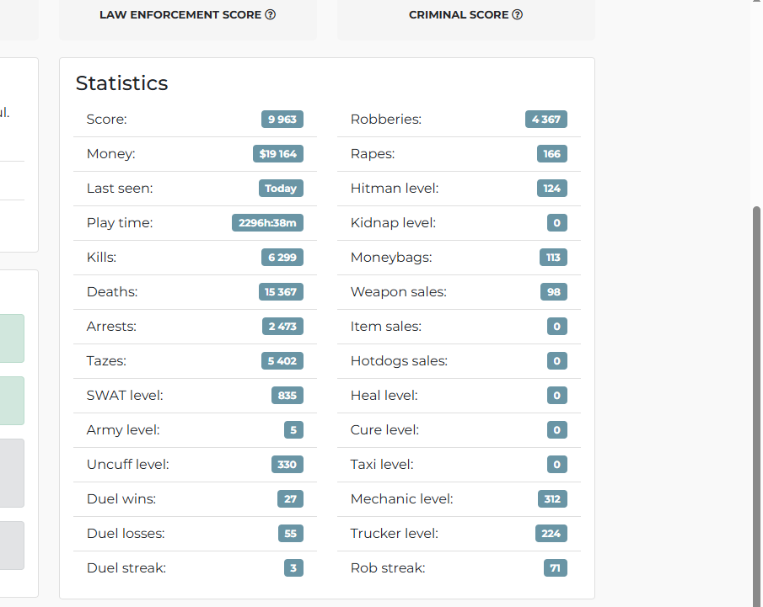Click the Today last seen badge
The width and height of the screenshot is (763, 607).
[281, 188]
